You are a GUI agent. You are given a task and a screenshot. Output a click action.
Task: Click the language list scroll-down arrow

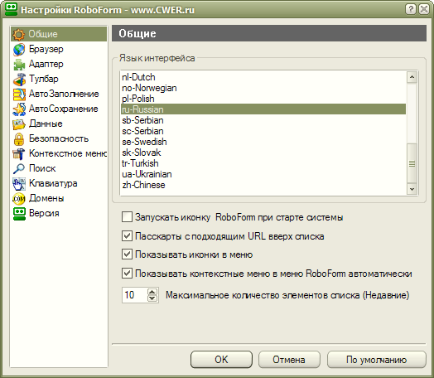412,189
